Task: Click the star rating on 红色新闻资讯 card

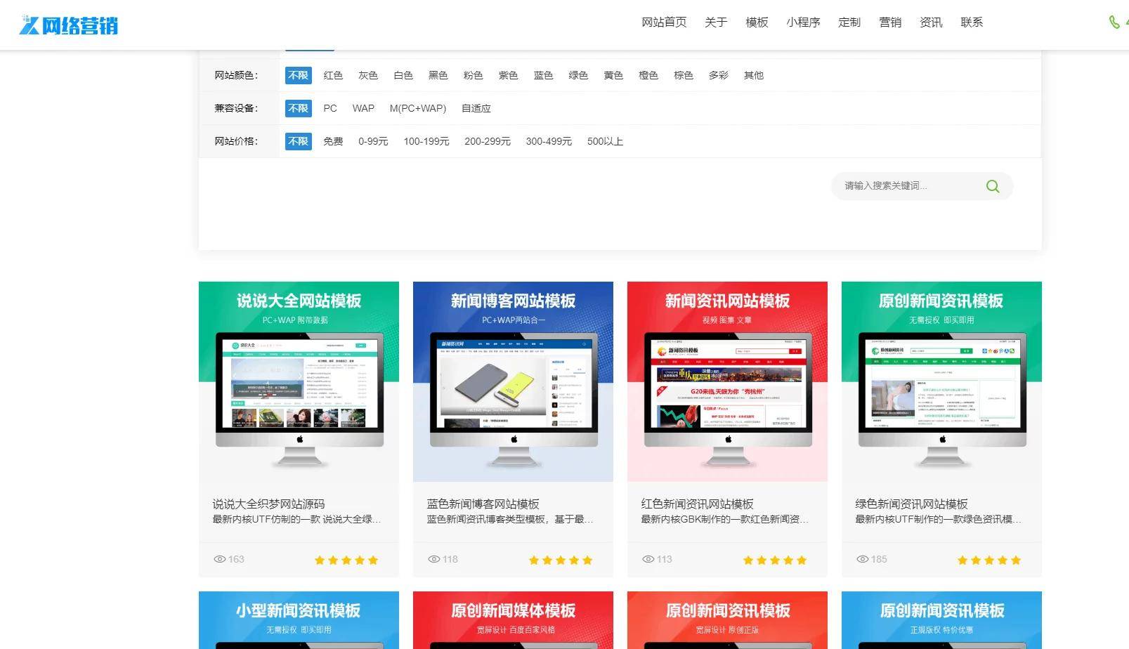Action: 775,560
